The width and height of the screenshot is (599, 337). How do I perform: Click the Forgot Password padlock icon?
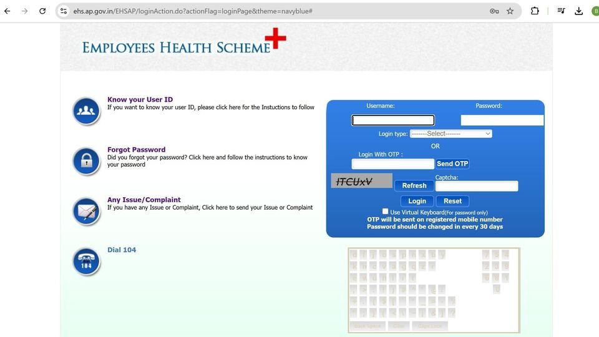[x=86, y=161]
